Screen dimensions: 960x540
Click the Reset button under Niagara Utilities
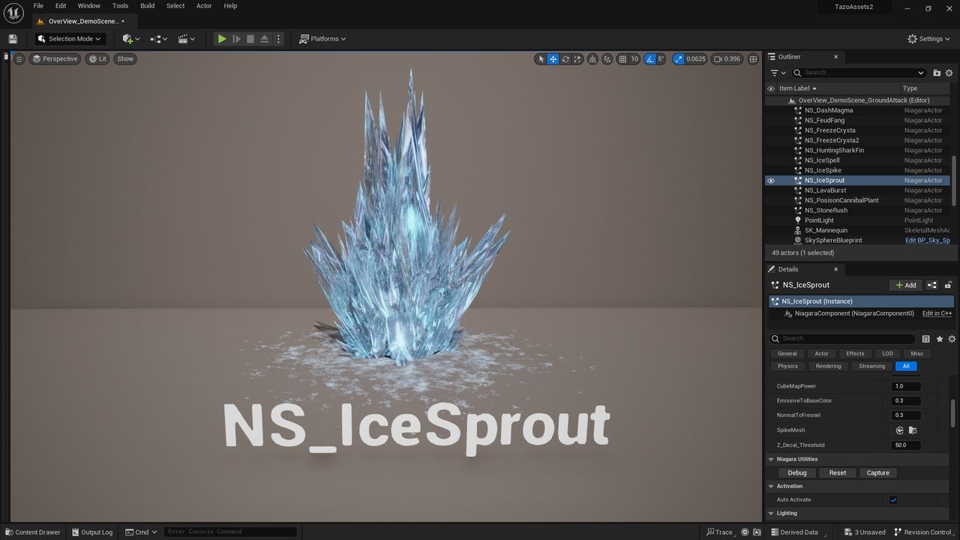click(837, 472)
